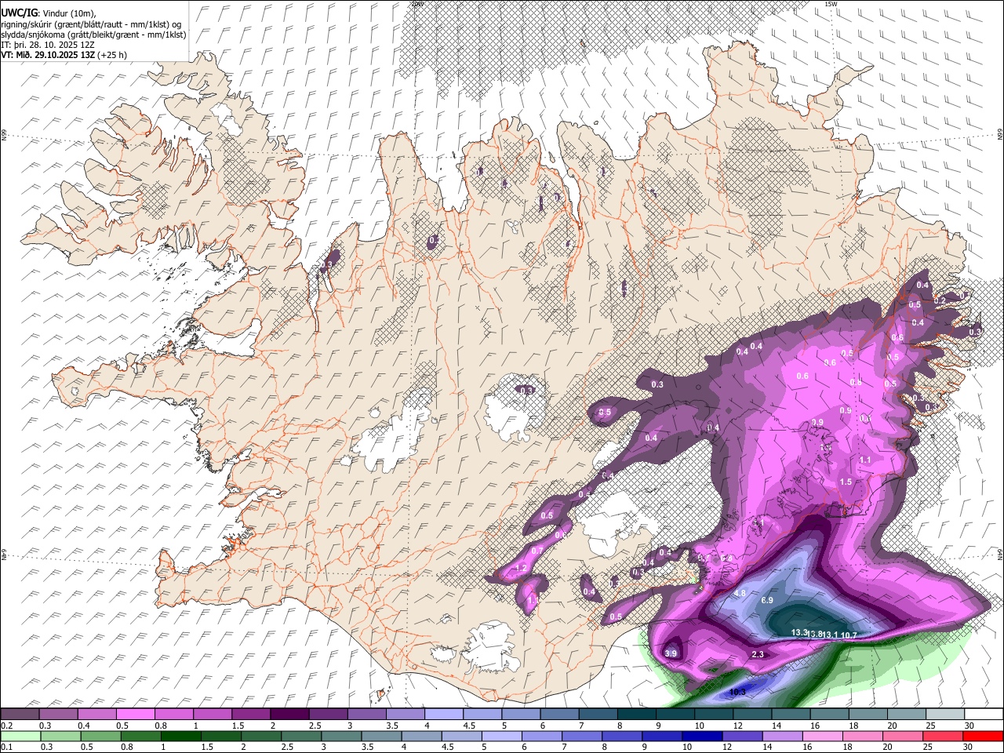Click the white 30 swatch ending the top legend row

coord(984,715)
